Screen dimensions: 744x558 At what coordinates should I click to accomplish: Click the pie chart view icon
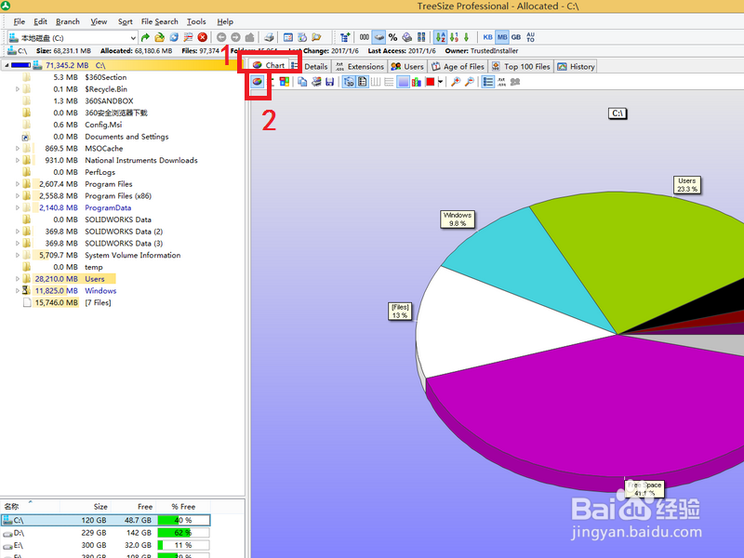[257, 82]
